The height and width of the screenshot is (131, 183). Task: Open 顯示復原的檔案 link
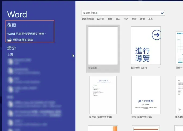click(23, 40)
